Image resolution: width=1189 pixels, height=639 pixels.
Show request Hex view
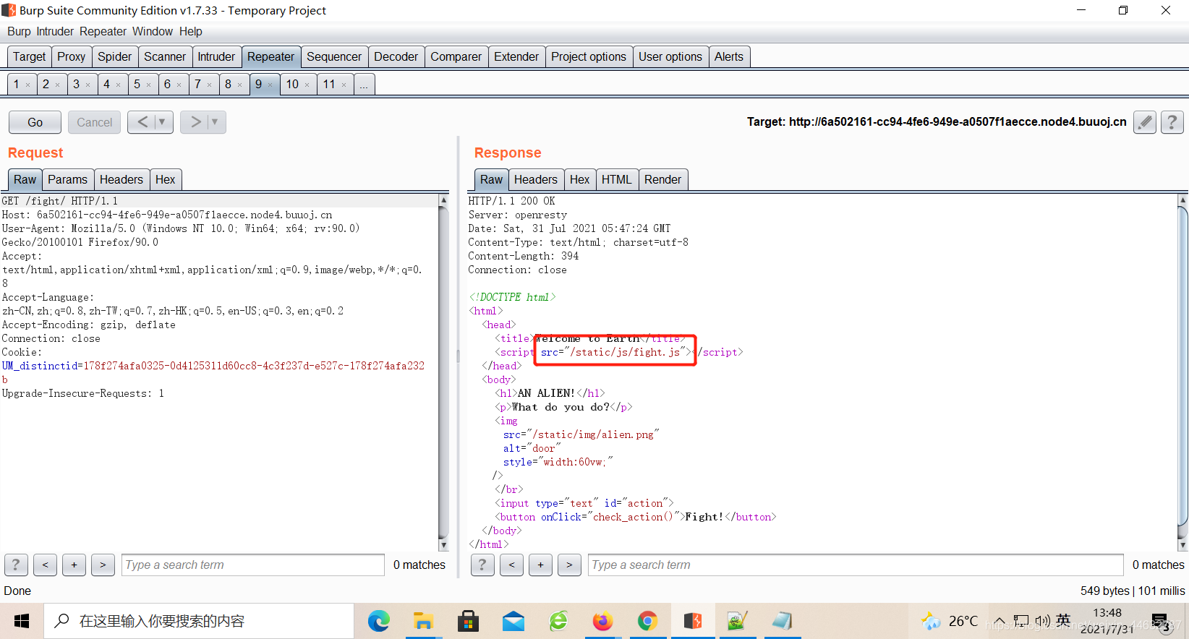(x=165, y=179)
